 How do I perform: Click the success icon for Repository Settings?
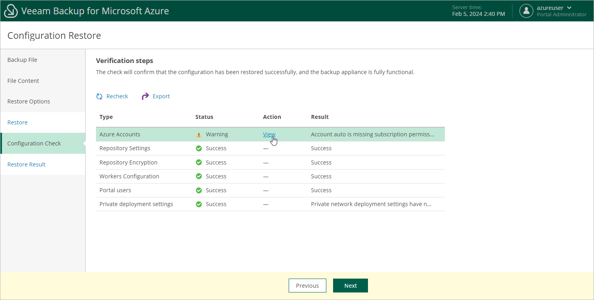point(199,149)
